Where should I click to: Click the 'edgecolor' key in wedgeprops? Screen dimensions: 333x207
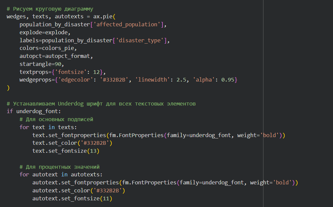[x=75, y=80]
